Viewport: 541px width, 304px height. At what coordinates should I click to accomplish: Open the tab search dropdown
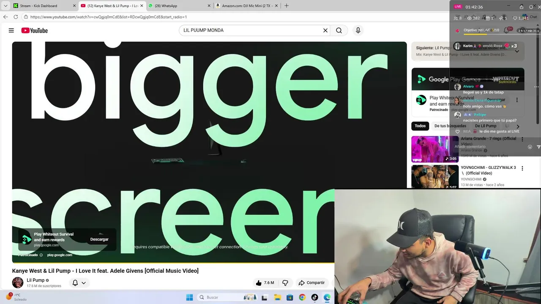pos(5,5)
